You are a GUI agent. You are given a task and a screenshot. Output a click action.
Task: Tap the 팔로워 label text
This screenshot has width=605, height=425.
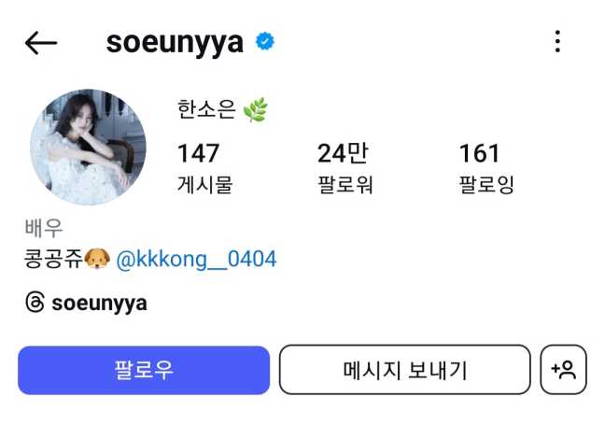(345, 184)
